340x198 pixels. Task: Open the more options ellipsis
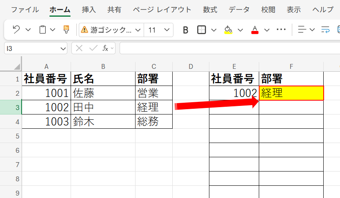click(x=281, y=30)
